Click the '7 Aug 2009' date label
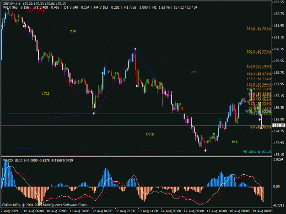 [9, 211]
